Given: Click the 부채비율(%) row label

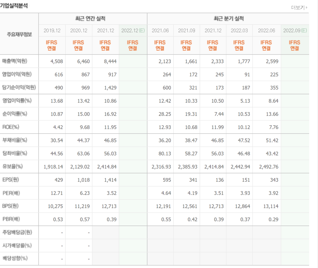Looking at the screenshot, I should (x=14, y=140).
